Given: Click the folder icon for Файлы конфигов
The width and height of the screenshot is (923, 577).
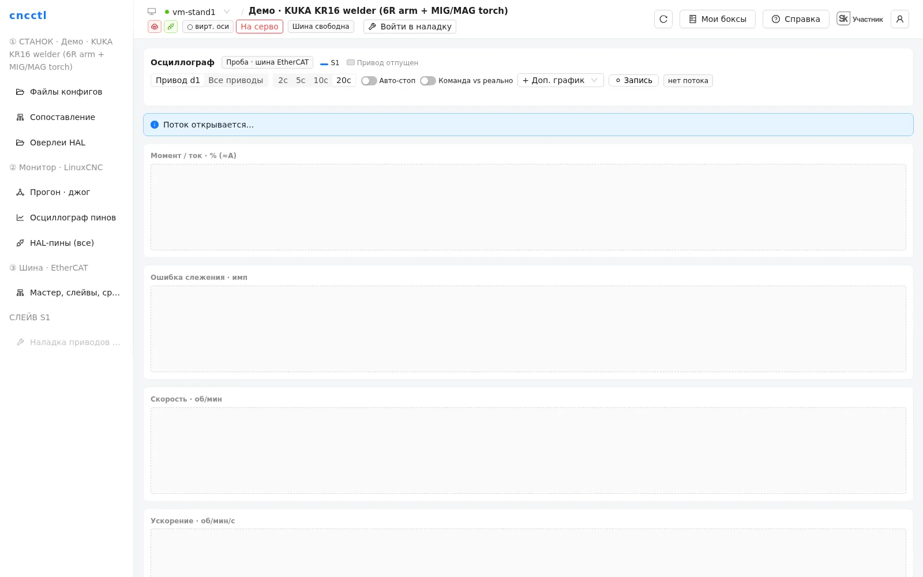Looking at the screenshot, I should click(20, 92).
